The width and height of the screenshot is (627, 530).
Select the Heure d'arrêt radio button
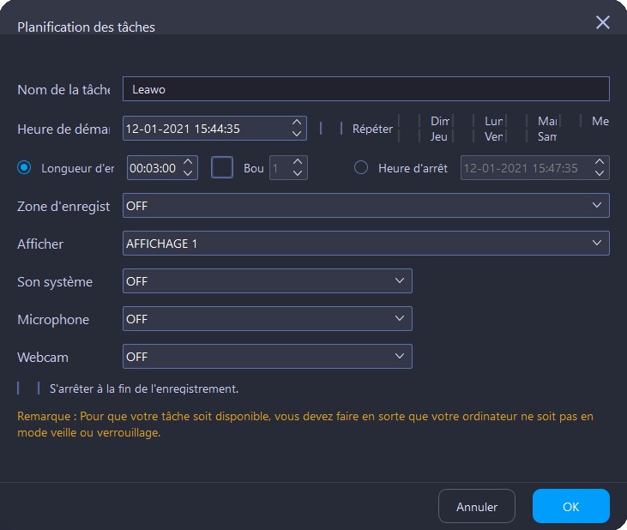[x=361, y=168]
